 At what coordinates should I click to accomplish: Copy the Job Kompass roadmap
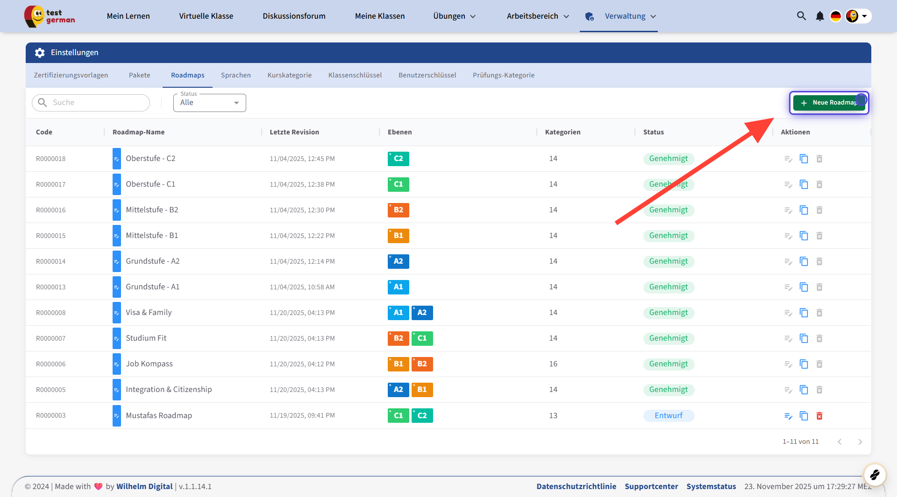(x=804, y=364)
